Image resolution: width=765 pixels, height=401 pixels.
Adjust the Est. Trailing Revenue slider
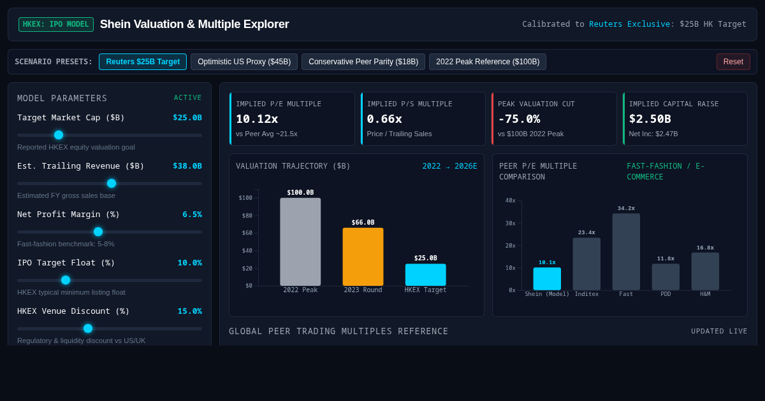click(x=110, y=183)
